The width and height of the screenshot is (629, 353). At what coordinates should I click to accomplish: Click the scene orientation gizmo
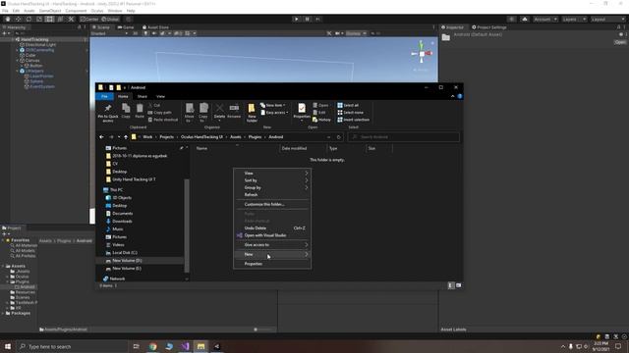tap(422, 53)
